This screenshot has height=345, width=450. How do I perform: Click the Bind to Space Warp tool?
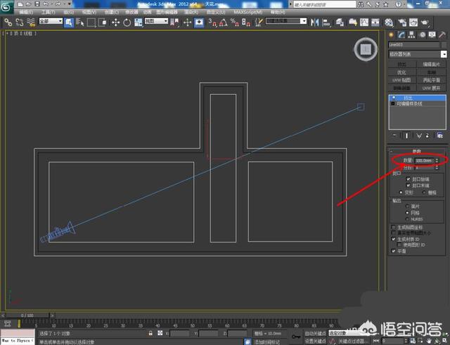point(31,22)
